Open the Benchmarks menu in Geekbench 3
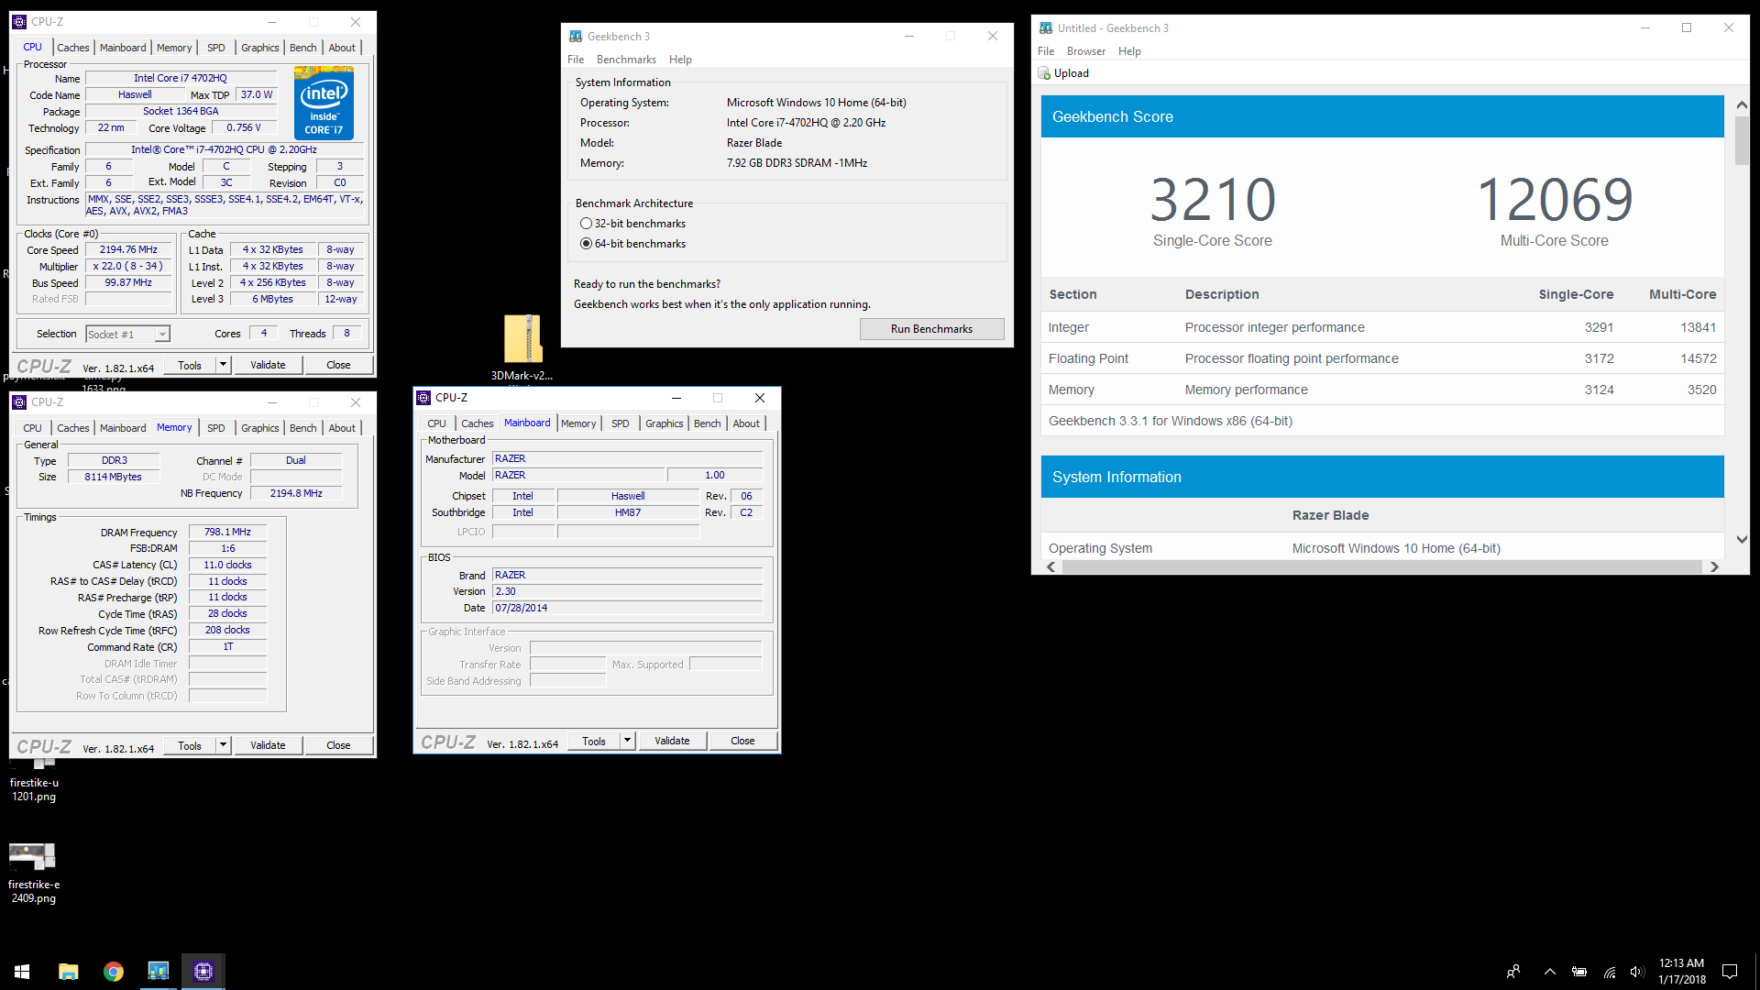The width and height of the screenshot is (1760, 990). (x=626, y=60)
